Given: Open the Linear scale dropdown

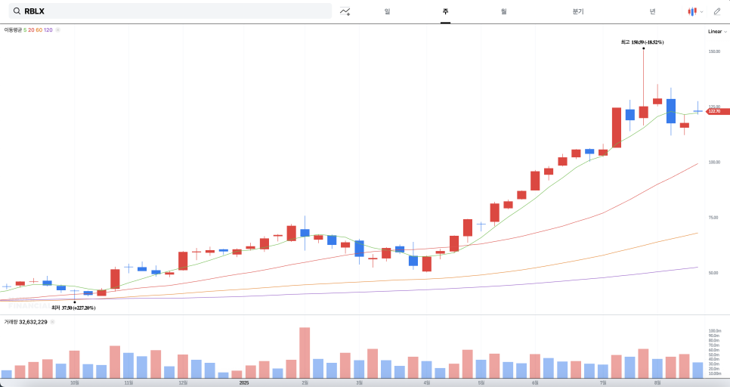Looking at the screenshot, I should click(x=717, y=32).
